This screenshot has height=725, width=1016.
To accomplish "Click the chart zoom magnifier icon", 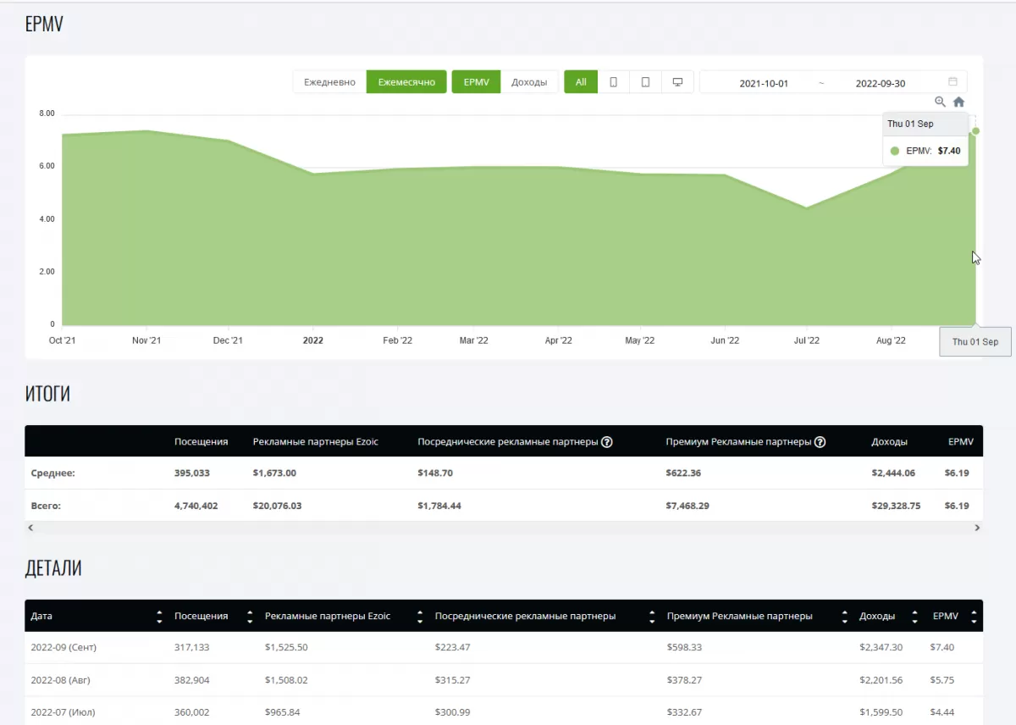I will [x=940, y=102].
